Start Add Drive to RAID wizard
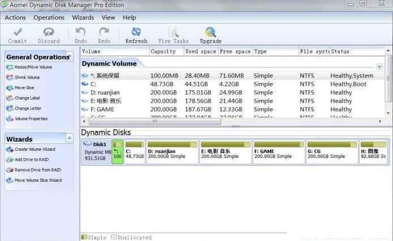 (x=27, y=160)
